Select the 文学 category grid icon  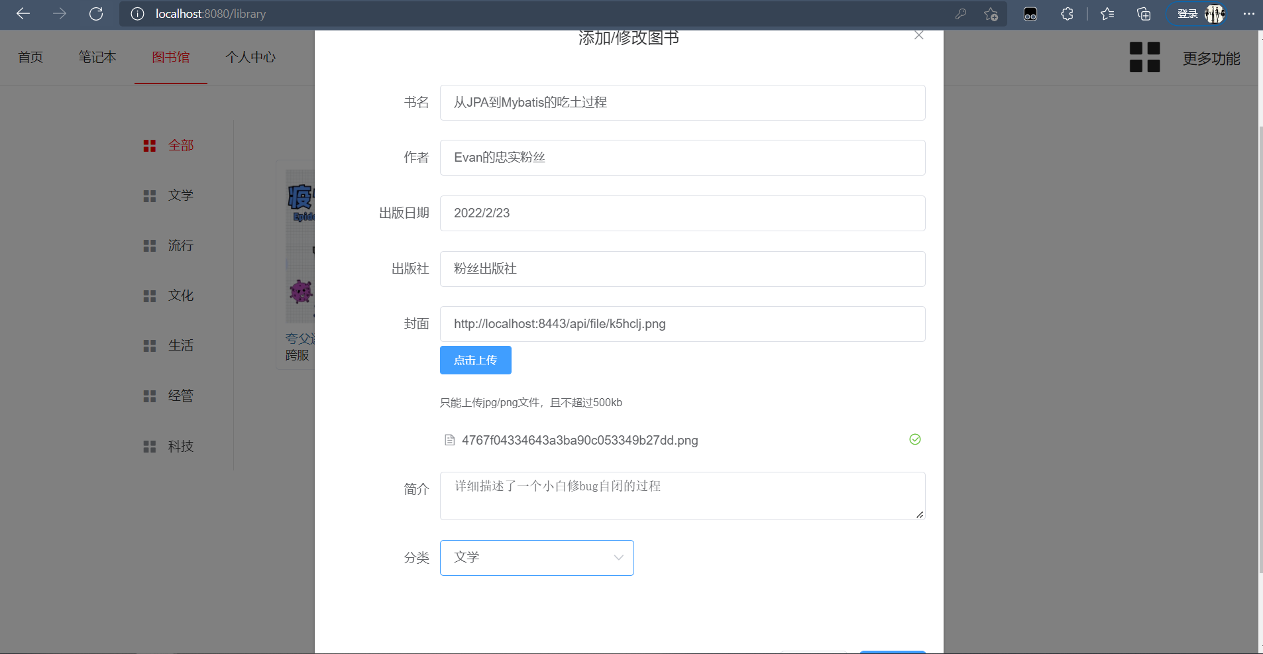point(150,195)
